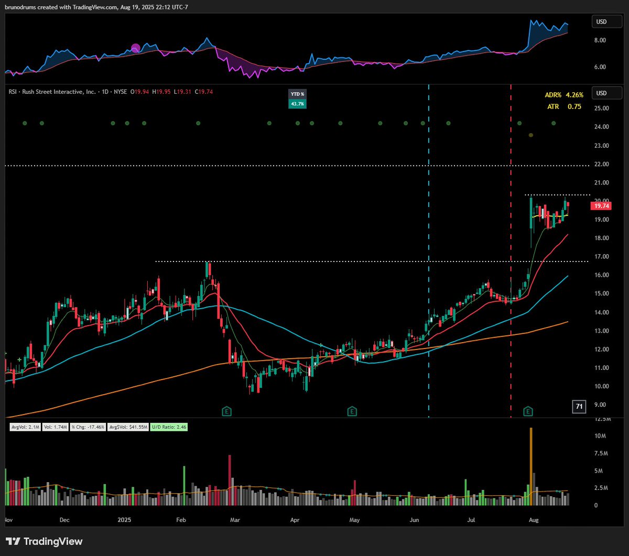Click the earnings "E" marker below May
629x556 pixels.
(x=352, y=411)
